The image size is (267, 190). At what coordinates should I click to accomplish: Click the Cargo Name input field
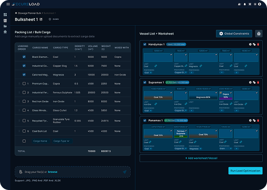click(41, 141)
